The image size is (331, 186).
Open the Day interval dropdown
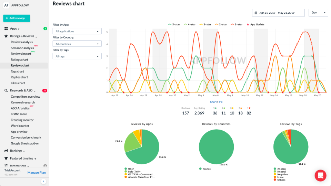click(x=318, y=13)
